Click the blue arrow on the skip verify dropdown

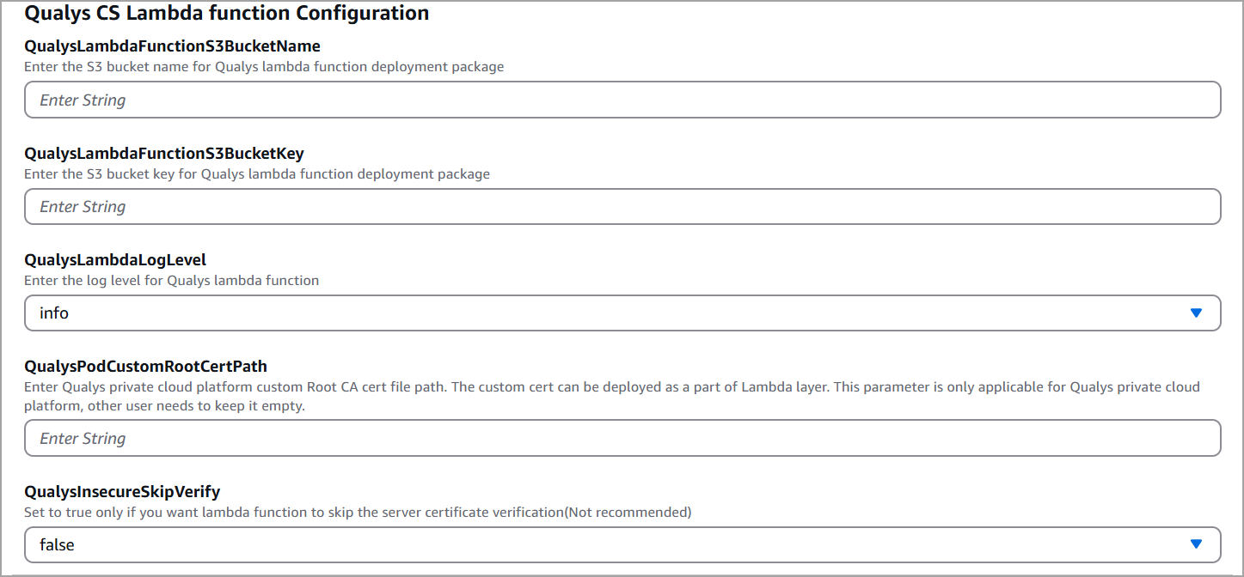1196,544
